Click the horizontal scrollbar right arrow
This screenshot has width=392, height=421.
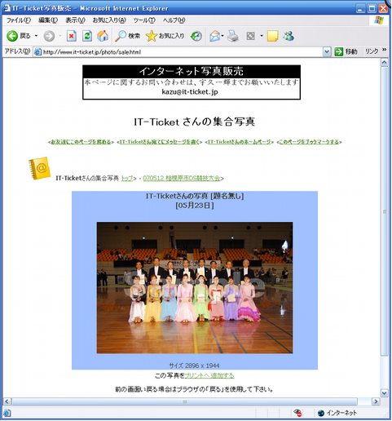(x=376, y=401)
